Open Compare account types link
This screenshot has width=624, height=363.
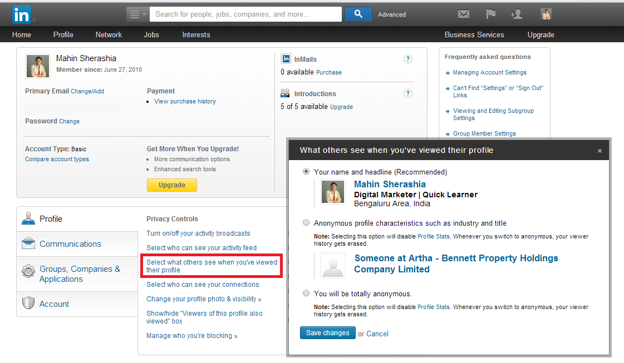[x=57, y=159]
